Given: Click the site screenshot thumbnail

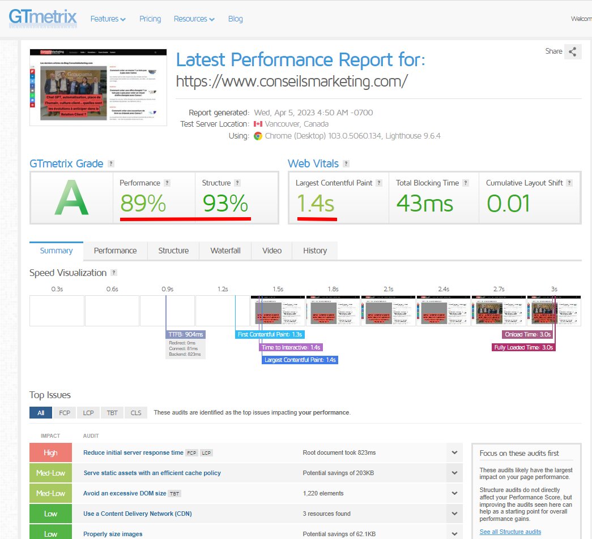Looking at the screenshot, I should (98, 87).
